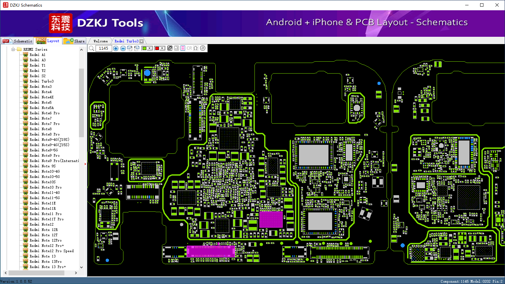Click the pink-striped layer toolbar icon
The height and width of the screenshot is (284, 505).
click(183, 48)
